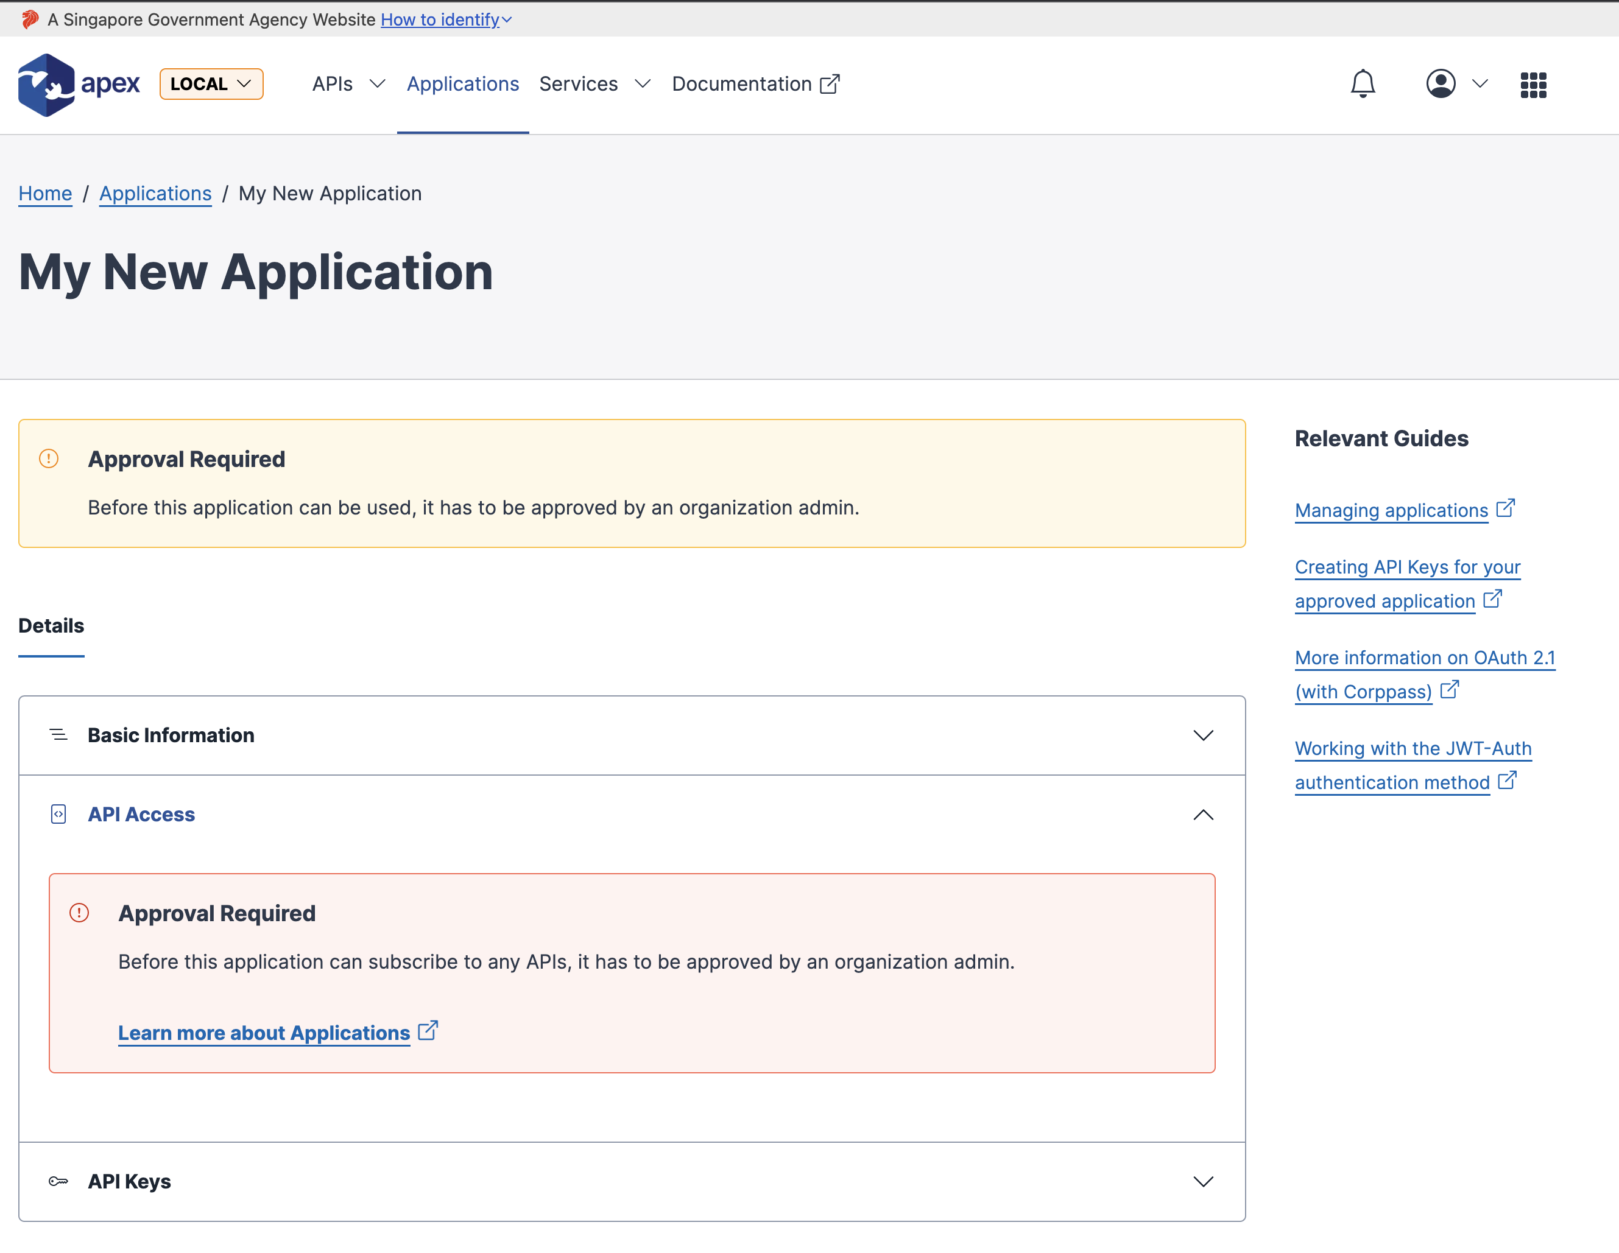Follow the Managing applications guide link
This screenshot has height=1253, width=1619.
tap(1390, 511)
